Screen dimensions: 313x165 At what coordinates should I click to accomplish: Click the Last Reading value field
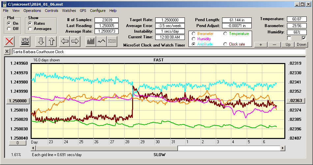(x=107, y=26)
